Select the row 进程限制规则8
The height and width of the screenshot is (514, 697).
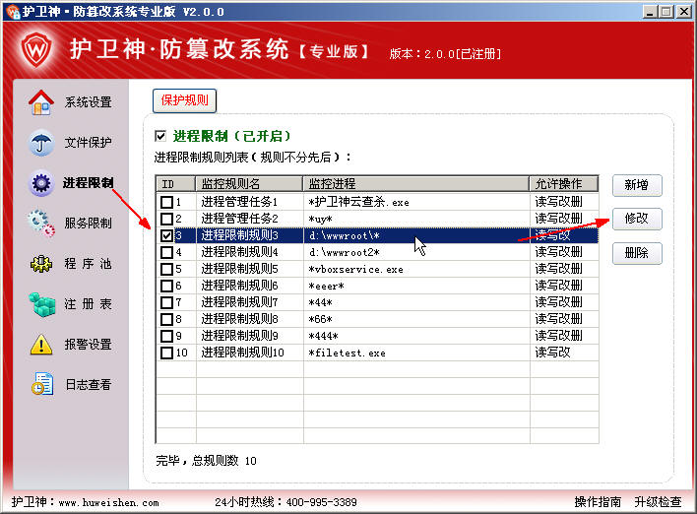(x=377, y=319)
